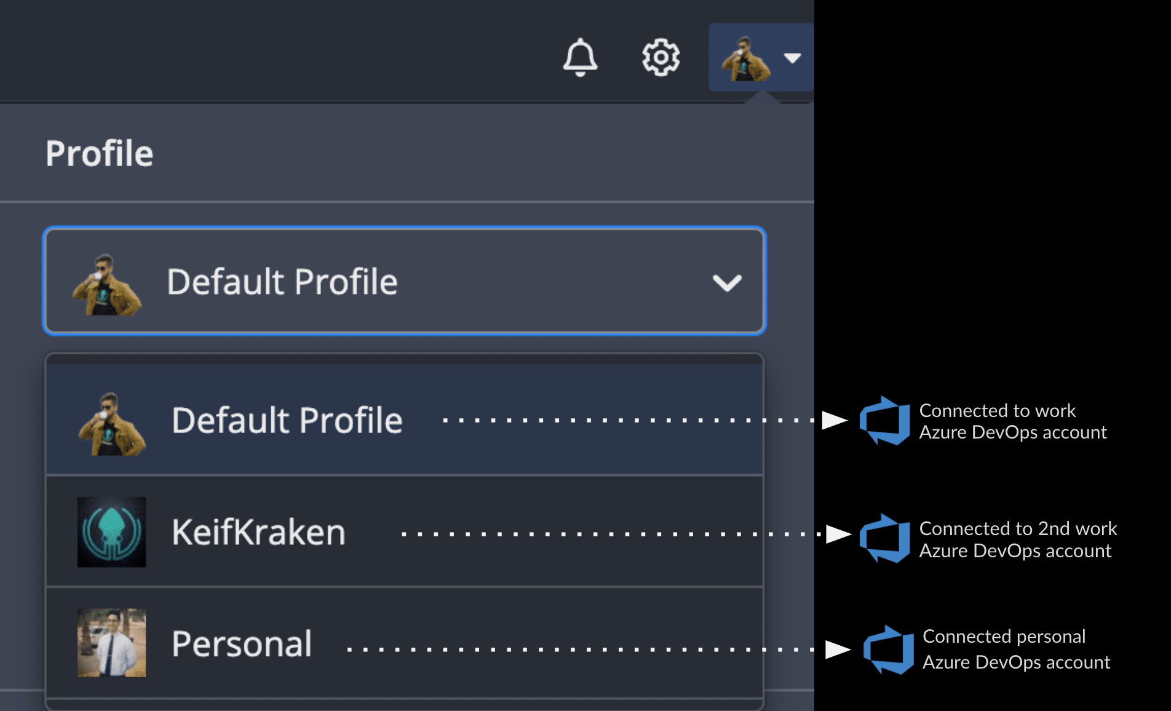Click the user avatar in top bar
The width and height of the screenshot is (1171, 711).
coord(745,59)
